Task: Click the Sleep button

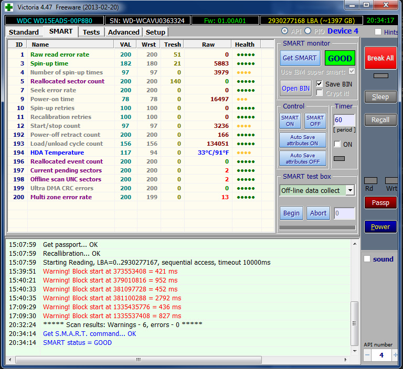Action: point(380,96)
